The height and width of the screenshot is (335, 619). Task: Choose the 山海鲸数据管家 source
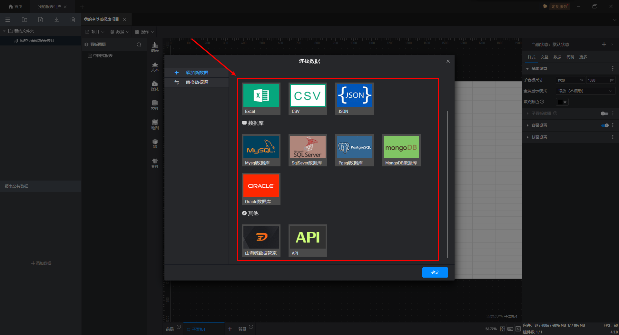tap(261, 241)
